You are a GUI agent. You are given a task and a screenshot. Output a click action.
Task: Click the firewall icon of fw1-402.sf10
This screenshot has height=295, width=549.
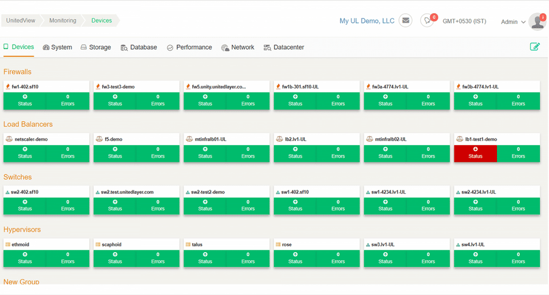pos(7,86)
